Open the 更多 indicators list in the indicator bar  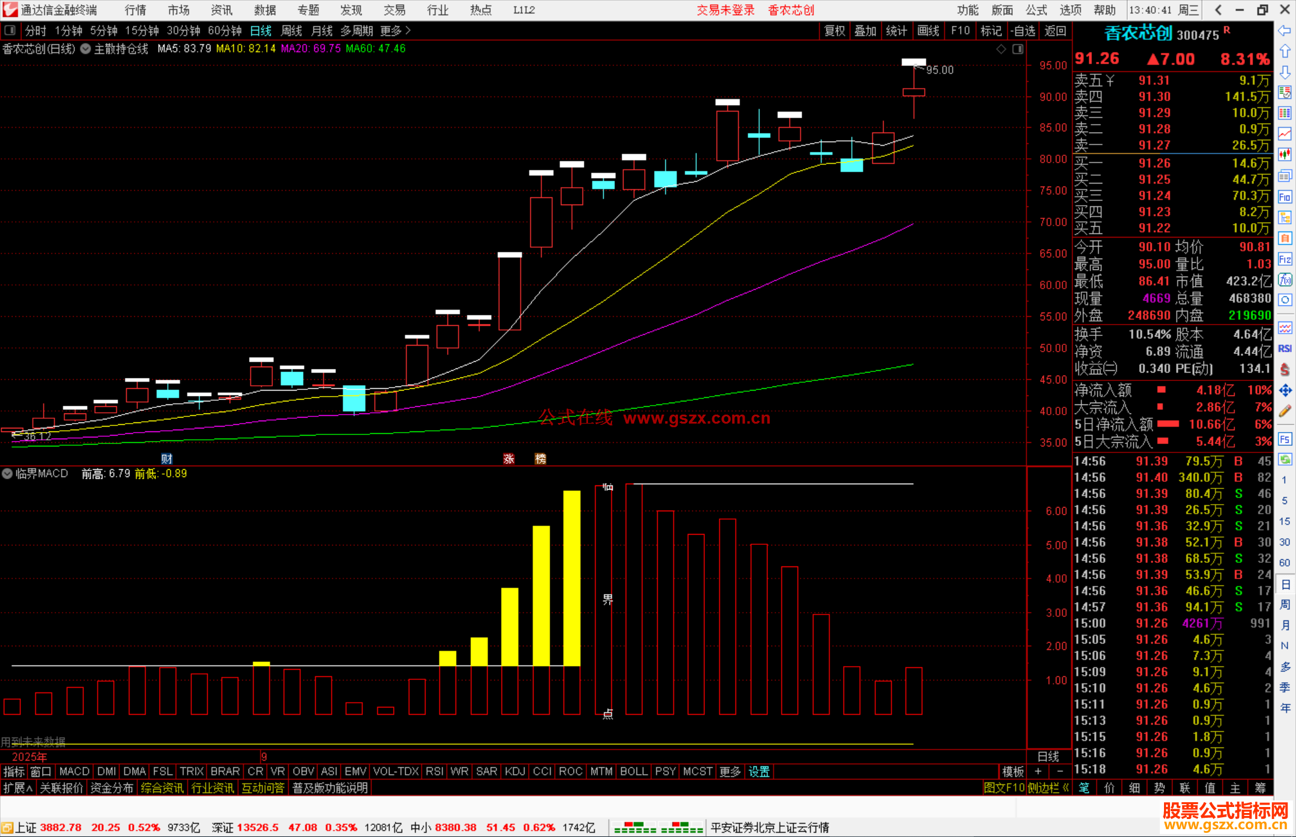tap(730, 772)
